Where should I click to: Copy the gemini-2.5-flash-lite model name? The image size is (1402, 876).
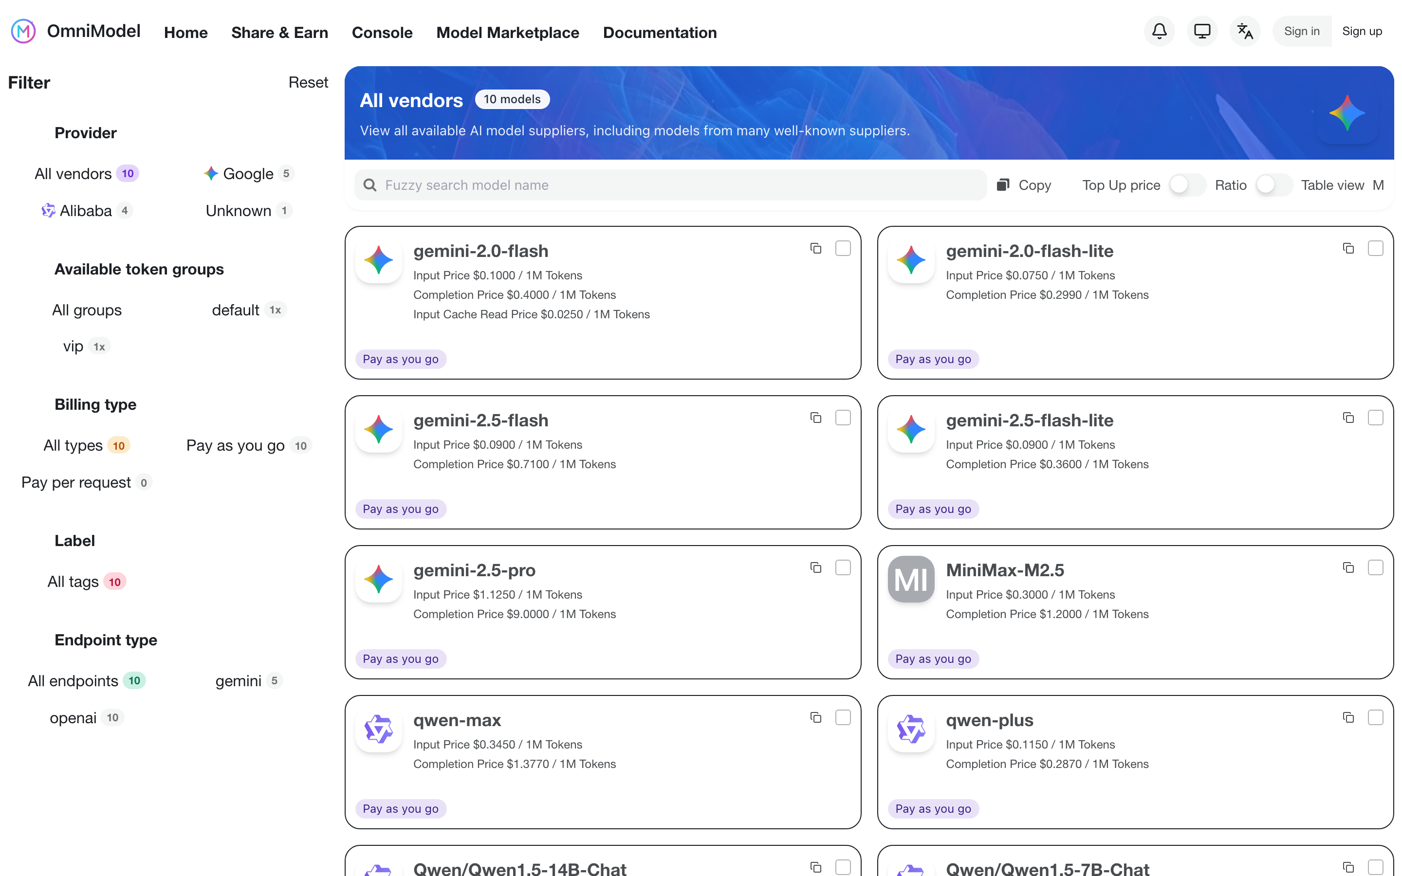click(1348, 418)
